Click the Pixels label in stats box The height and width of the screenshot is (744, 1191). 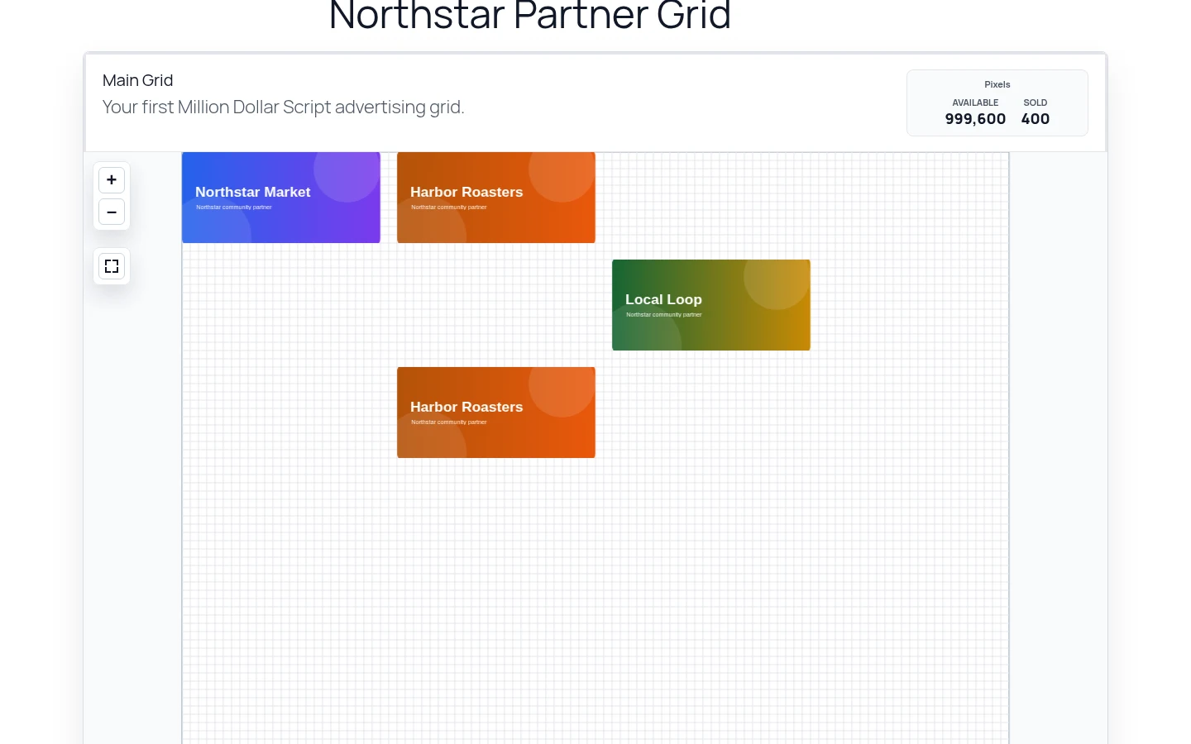coord(997,84)
